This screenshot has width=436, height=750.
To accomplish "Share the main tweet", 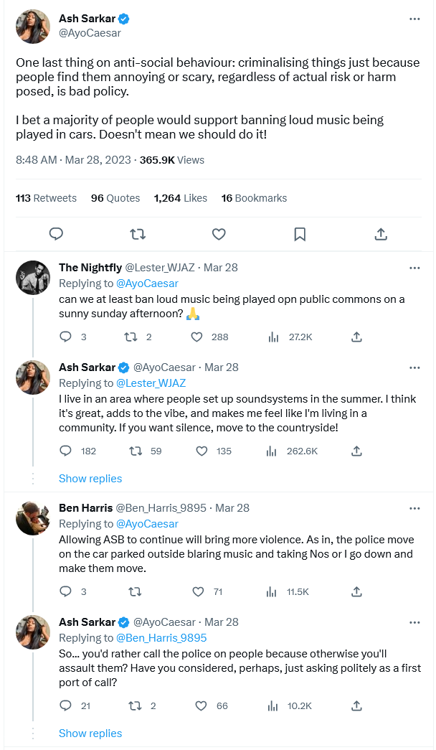I will click(381, 233).
